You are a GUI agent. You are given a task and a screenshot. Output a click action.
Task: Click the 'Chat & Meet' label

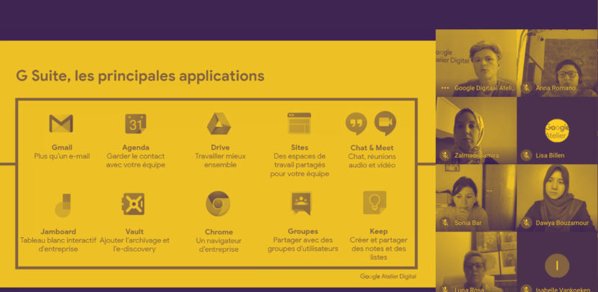[x=372, y=148]
